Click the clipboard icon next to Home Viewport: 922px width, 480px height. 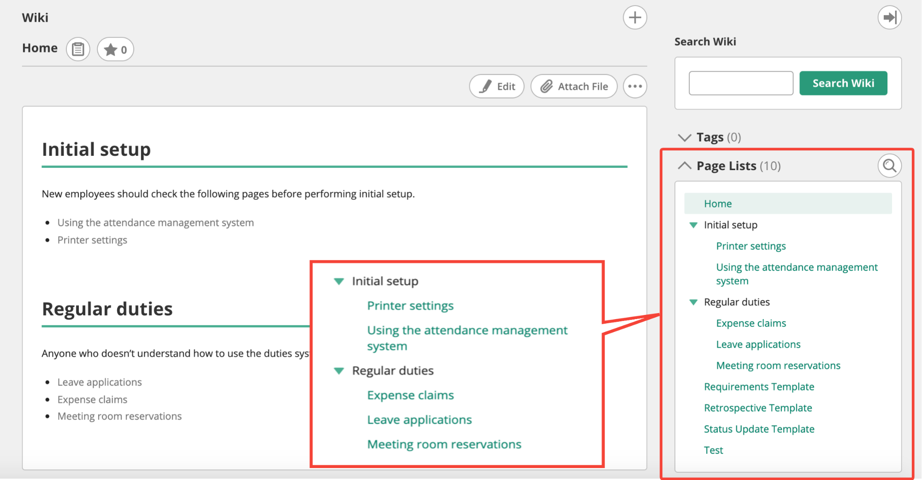point(78,49)
